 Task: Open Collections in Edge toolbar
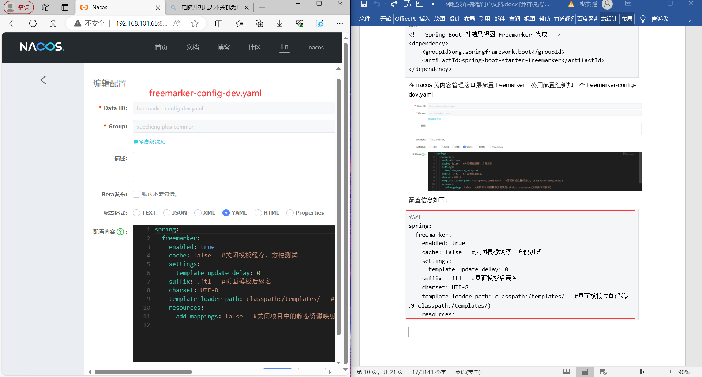point(259,23)
